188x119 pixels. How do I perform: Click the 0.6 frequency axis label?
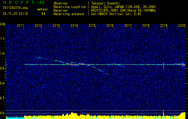click(x=2, y=113)
